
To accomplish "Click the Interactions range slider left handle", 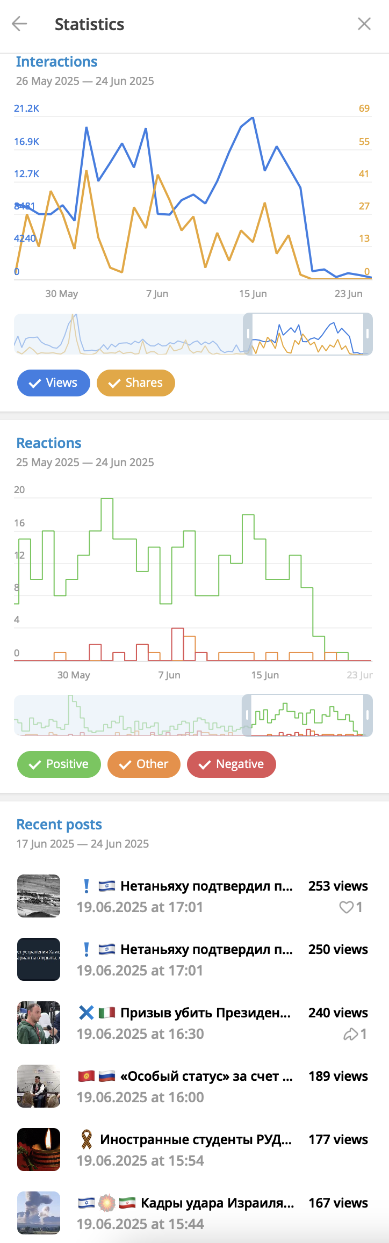I will point(248,334).
